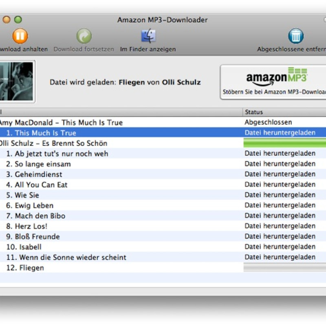Select track 6. Ewig Leben

pyautogui.click(x=163, y=205)
